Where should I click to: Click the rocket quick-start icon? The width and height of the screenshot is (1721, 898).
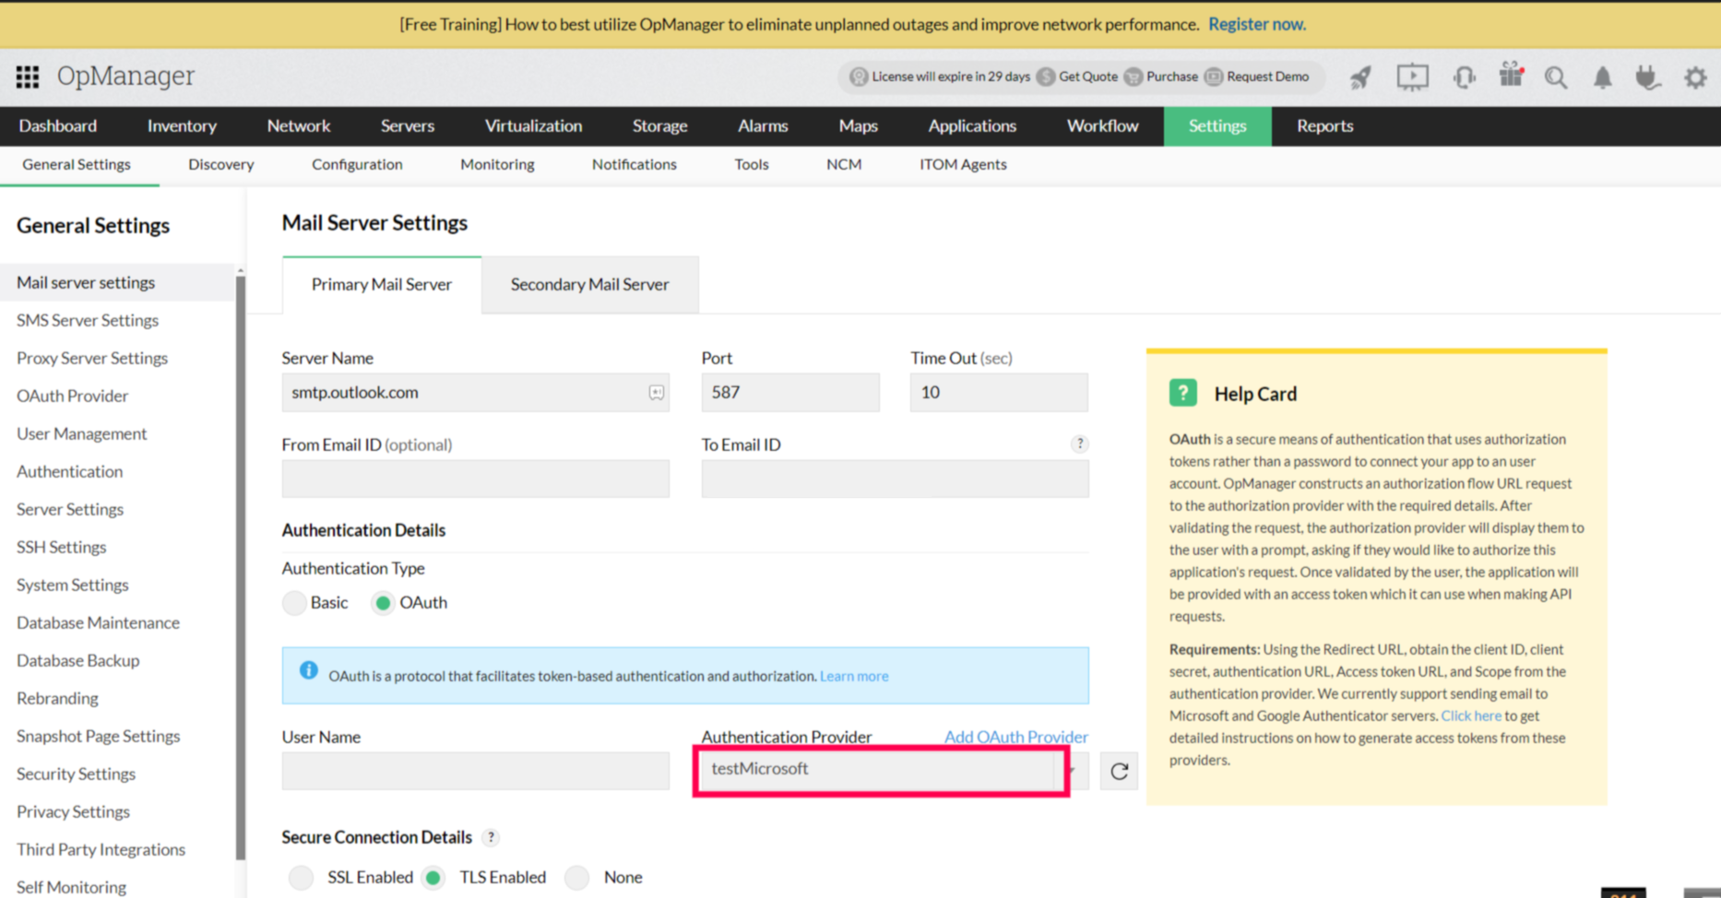pos(1360,77)
